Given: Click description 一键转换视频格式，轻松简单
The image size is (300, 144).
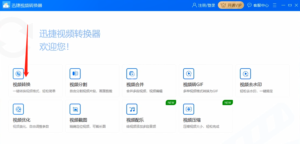Looking at the screenshot, I should point(34,91).
